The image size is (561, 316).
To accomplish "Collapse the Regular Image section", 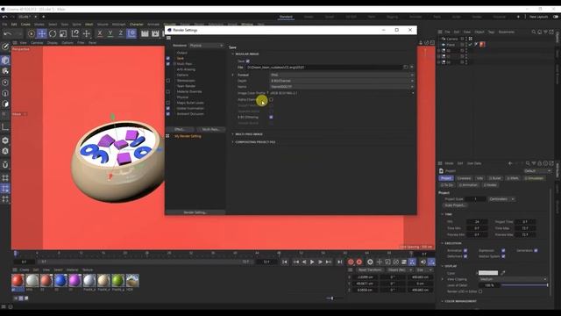I will point(232,54).
